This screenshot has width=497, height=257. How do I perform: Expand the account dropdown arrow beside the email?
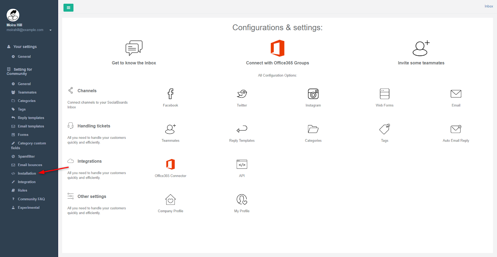(x=50, y=30)
